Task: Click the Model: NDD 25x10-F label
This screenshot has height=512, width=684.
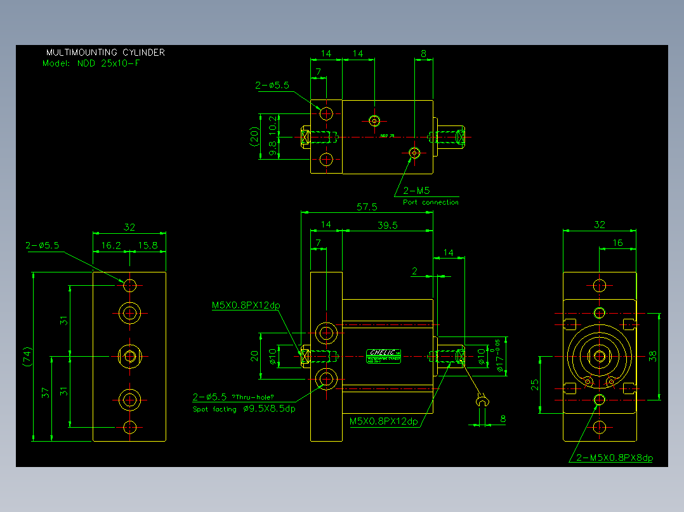Action: 91,63
